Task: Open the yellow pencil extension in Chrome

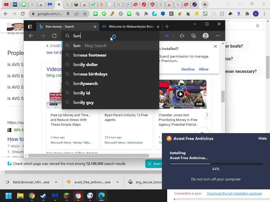Action: tap(112, 14)
